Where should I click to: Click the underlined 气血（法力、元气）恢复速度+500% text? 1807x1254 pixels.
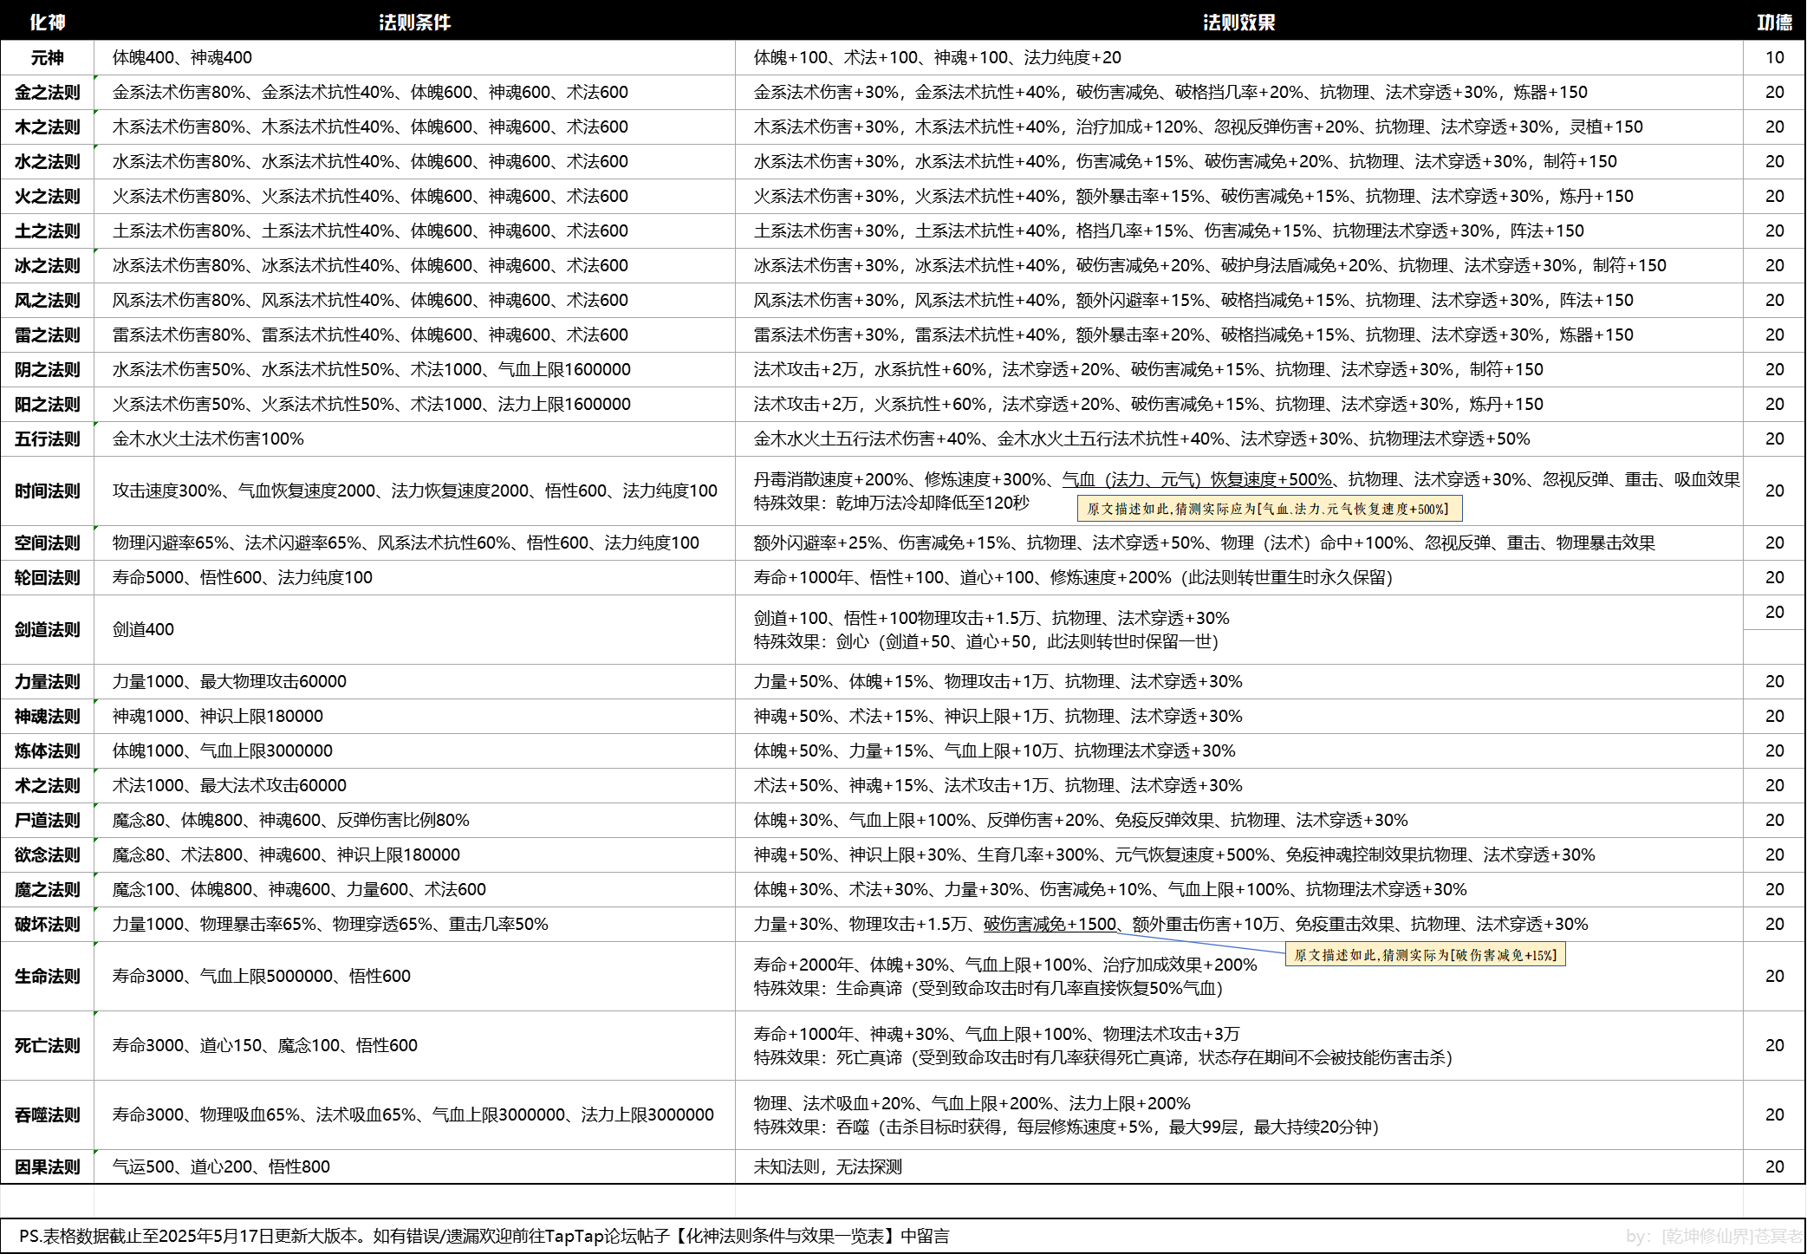(1197, 479)
